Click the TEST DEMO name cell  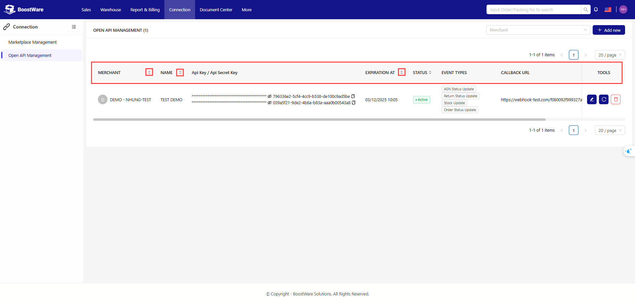pos(171,100)
